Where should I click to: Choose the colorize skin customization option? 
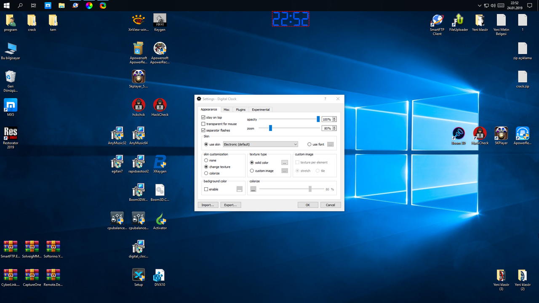pos(206,173)
